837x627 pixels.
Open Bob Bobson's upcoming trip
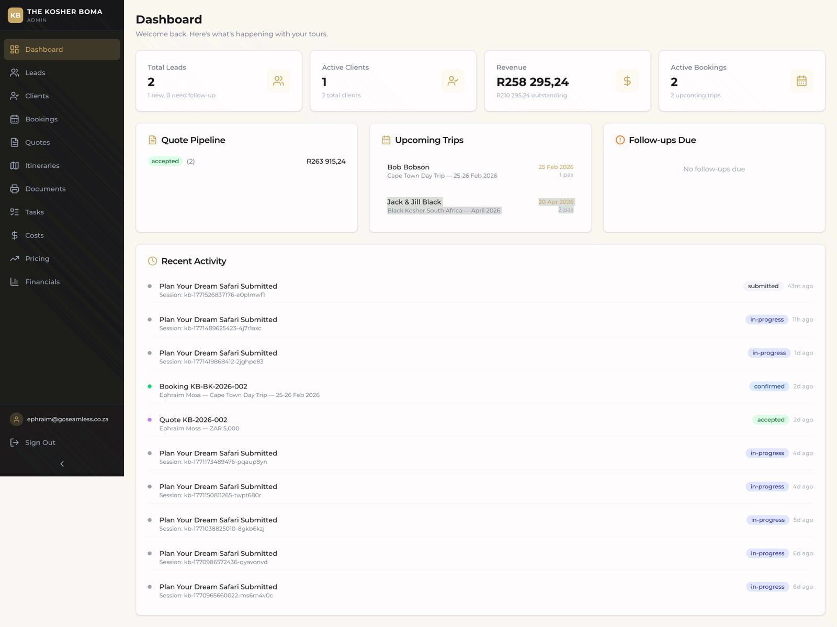(480, 171)
